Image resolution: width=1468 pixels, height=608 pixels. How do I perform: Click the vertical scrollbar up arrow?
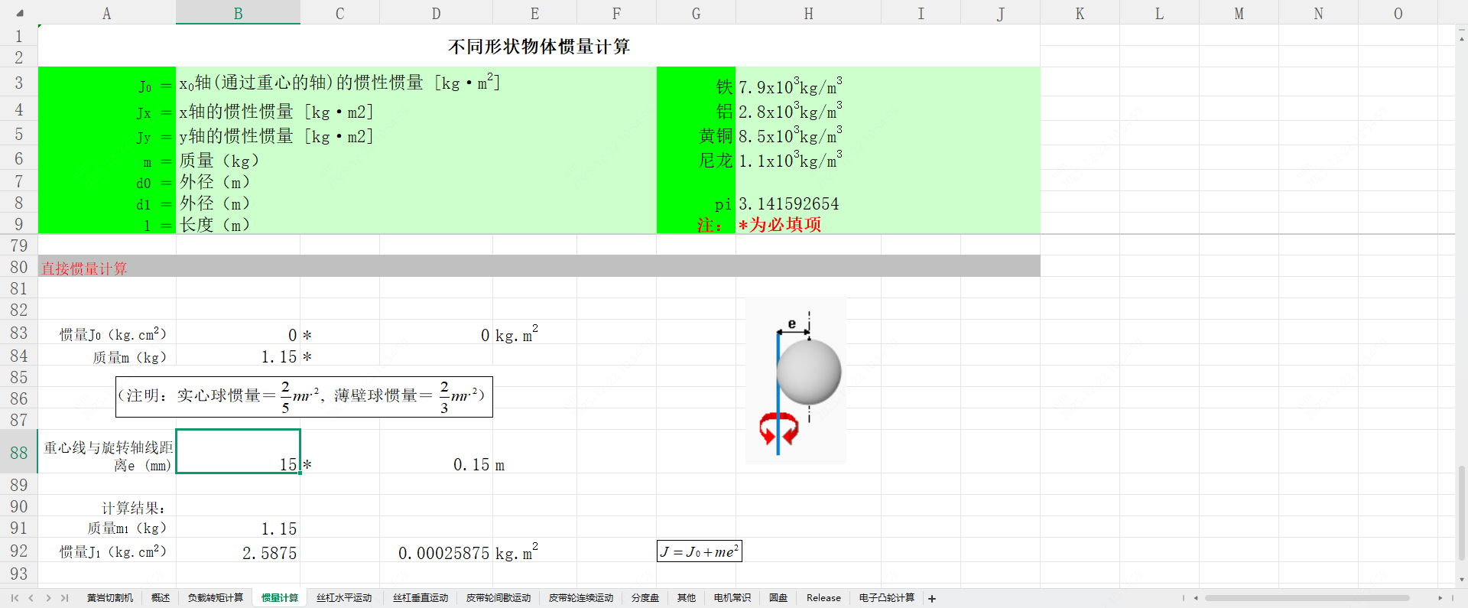point(1462,35)
